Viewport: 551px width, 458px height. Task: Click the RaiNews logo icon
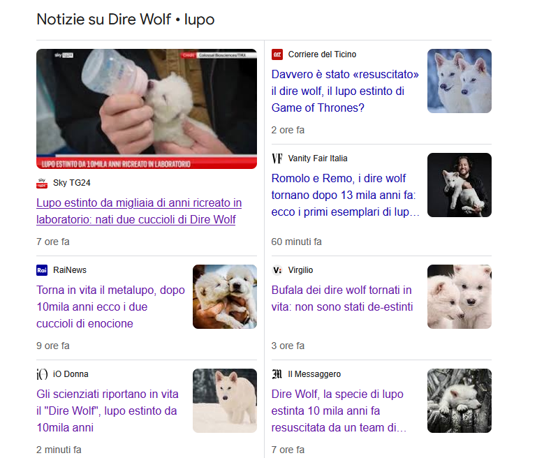coord(42,270)
